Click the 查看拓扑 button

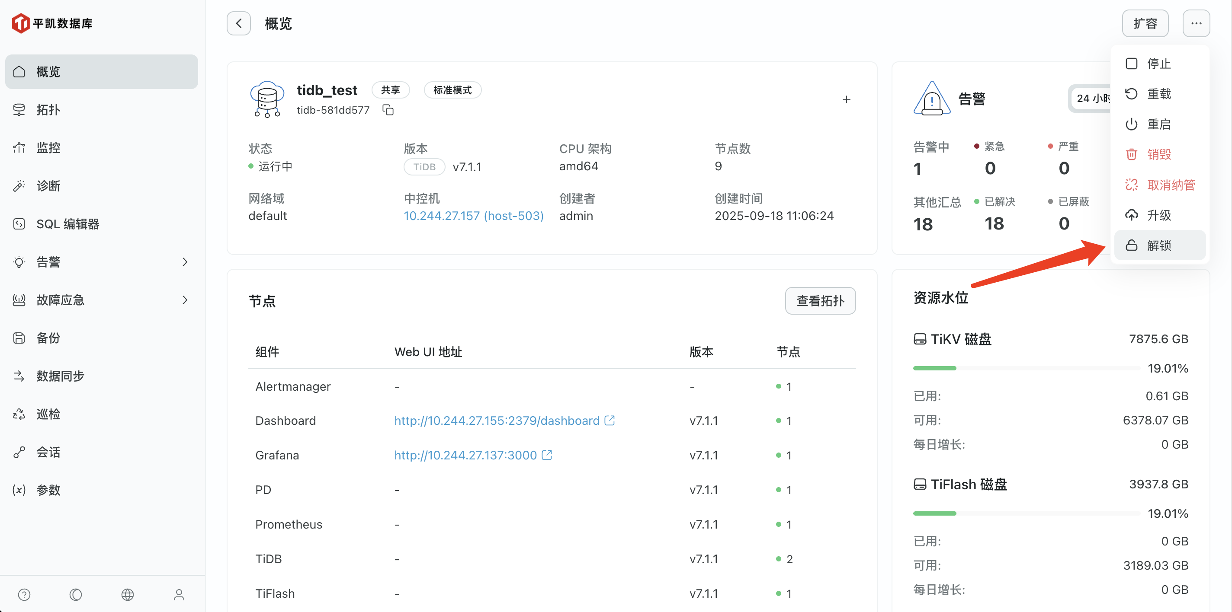point(820,301)
